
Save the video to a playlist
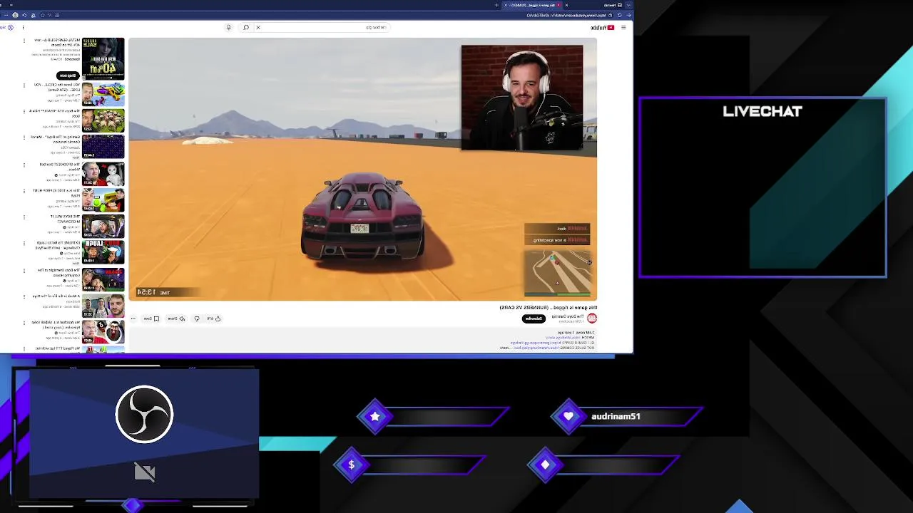tap(152, 318)
